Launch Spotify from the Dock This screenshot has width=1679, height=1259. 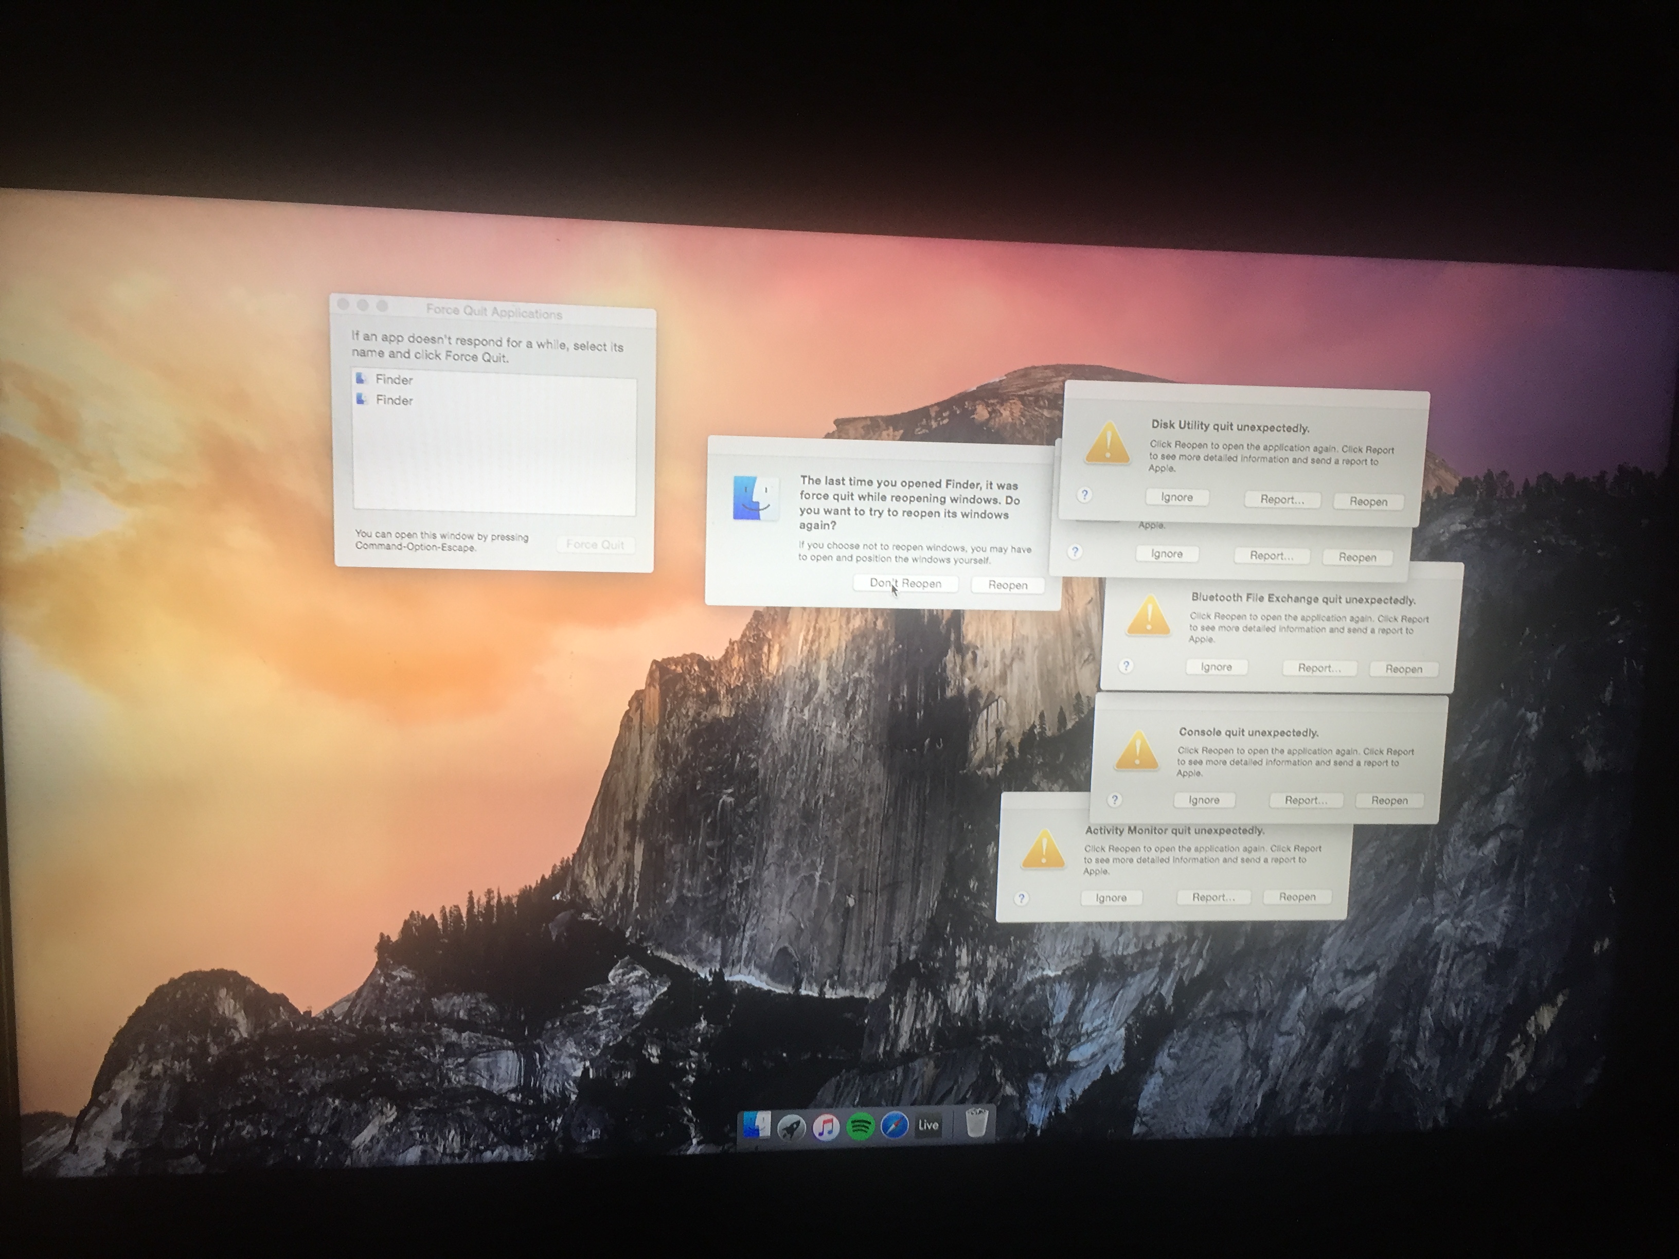point(860,1126)
